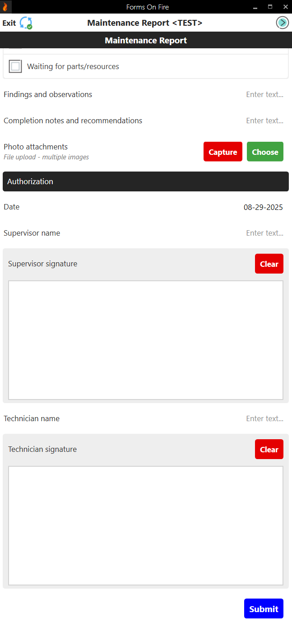This screenshot has width=292, height=627.
Task: Click the Findings and observations text field
Action: 264,94
